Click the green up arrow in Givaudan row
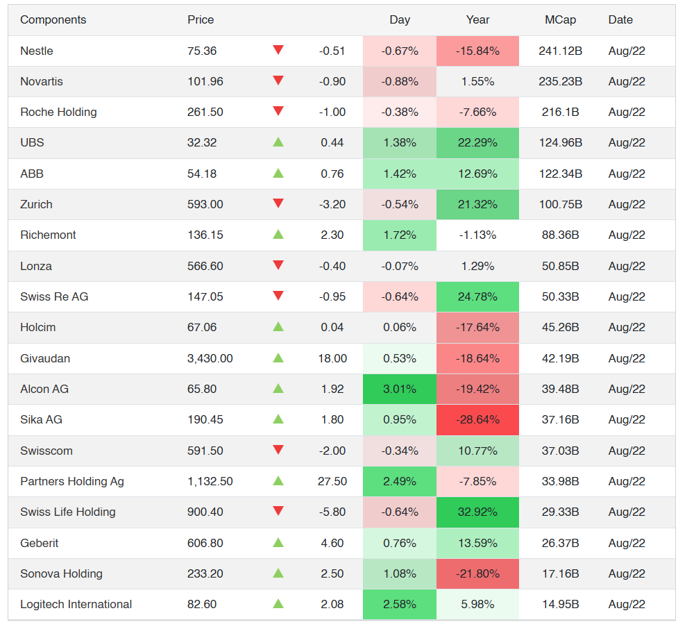Image resolution: width=687 pixels, height=629 pixels. (x=278, y=358)
